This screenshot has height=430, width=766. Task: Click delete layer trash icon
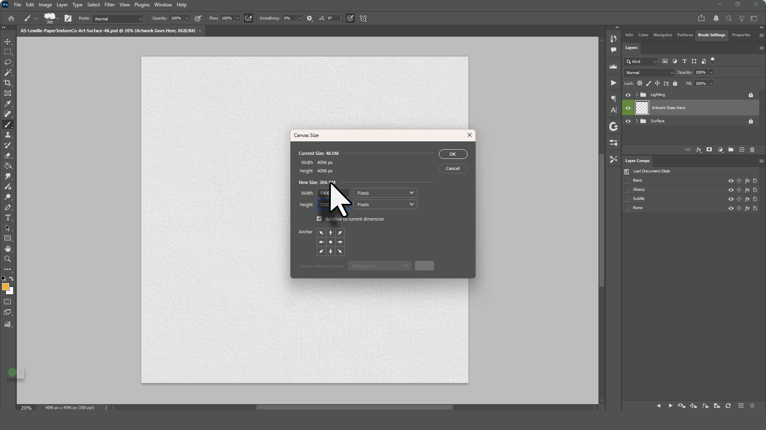click(752, 150)
